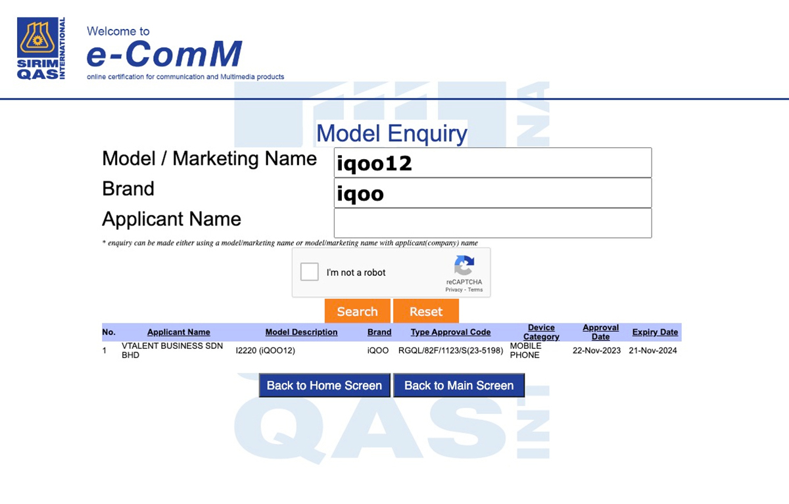Select approval code RGQL/82F/1123/S(23-5198)

tap(450, 351)
